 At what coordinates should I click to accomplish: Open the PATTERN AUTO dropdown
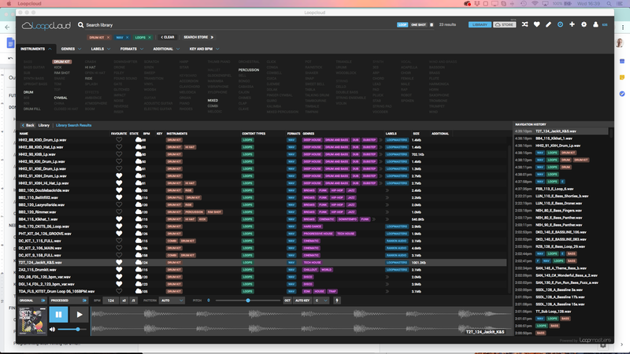point(172,301)
